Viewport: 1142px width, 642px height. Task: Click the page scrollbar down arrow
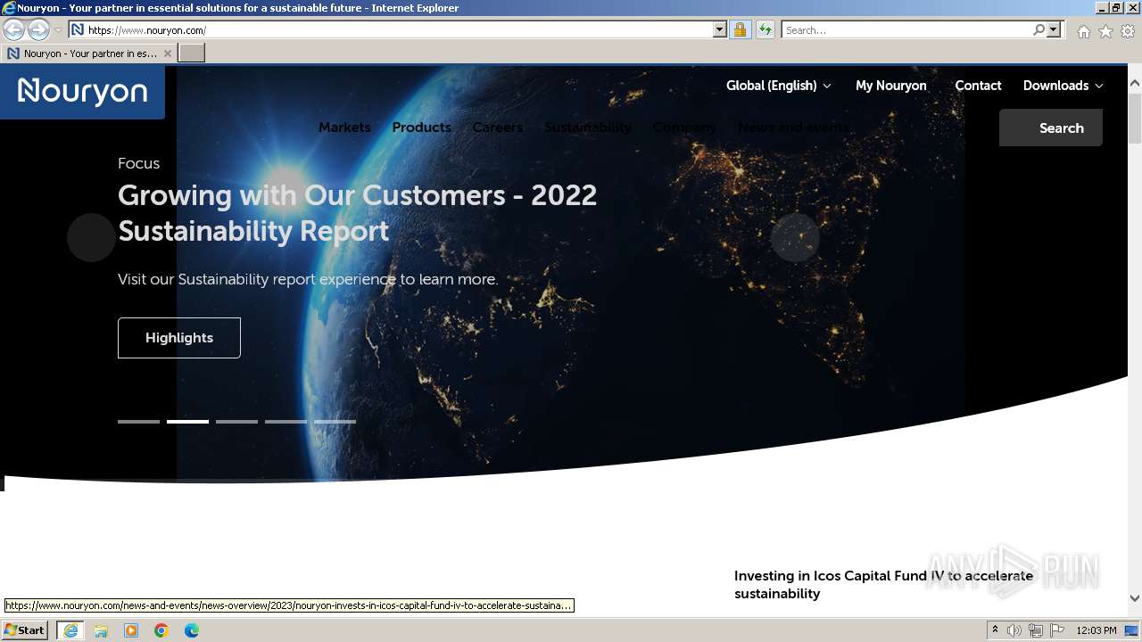[x=1135, y=598]
